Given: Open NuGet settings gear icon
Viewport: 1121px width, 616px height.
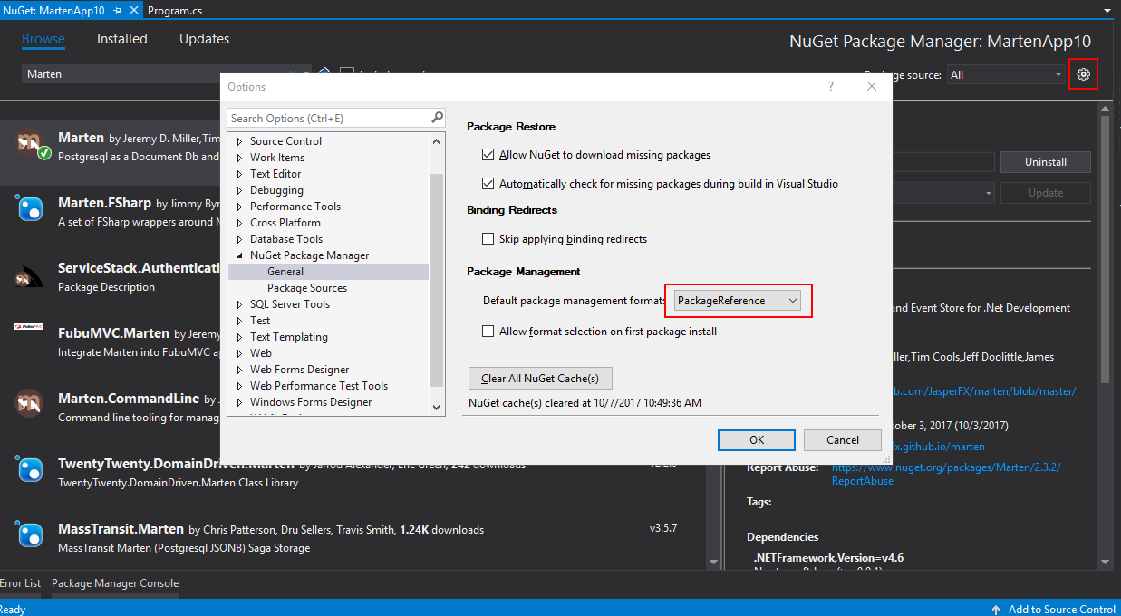Looking at the screenshot, I should pyautogui.click(x=1083, y=74).
